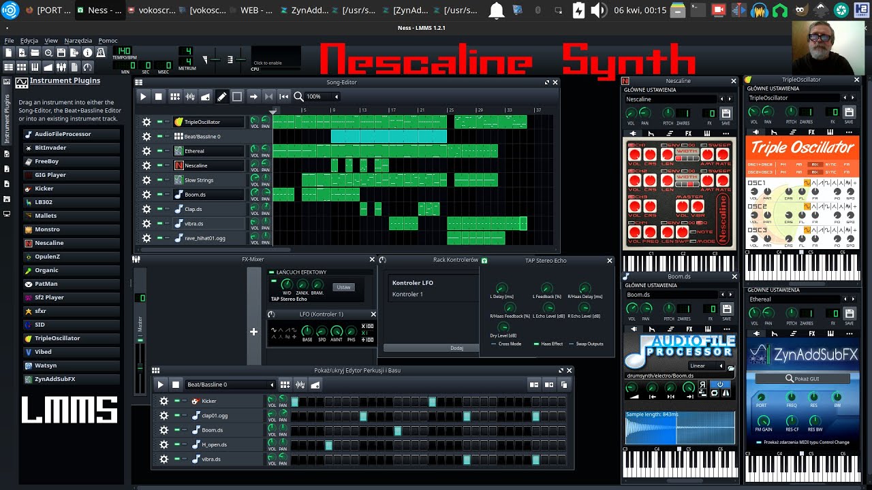Screen dimensions: 872x490
Task: Open the Edycja menu
Action: (29, 40)
